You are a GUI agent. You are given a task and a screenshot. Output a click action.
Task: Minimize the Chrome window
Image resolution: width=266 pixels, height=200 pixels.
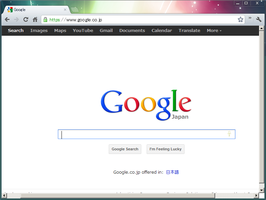[x=238, y=3]
